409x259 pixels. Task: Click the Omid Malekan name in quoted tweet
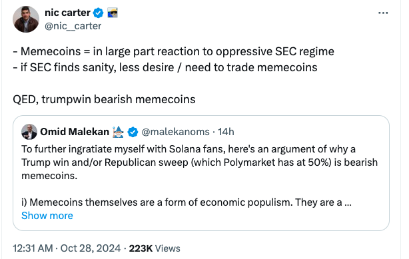click(75, 132)
